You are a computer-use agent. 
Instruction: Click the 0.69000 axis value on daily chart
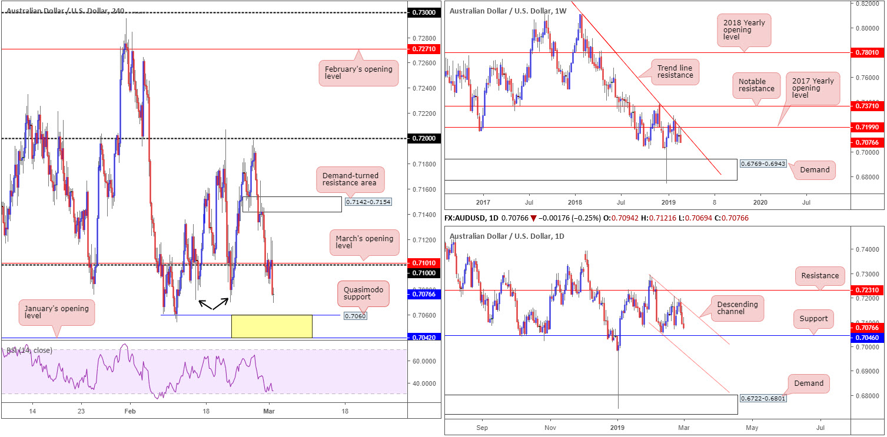point(868,372)
